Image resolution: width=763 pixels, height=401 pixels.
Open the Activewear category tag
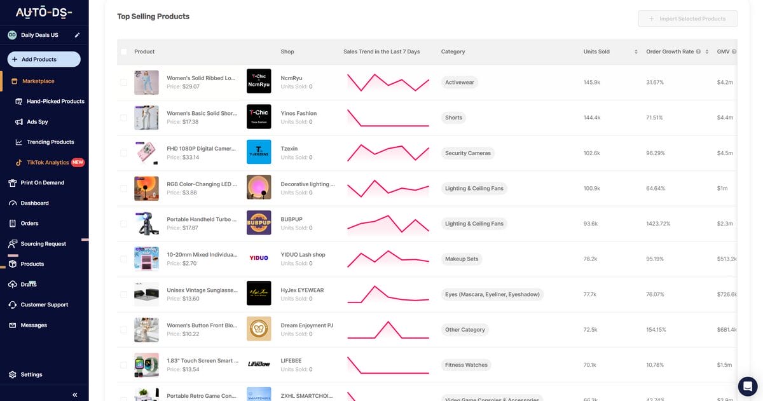coord(459,82)
